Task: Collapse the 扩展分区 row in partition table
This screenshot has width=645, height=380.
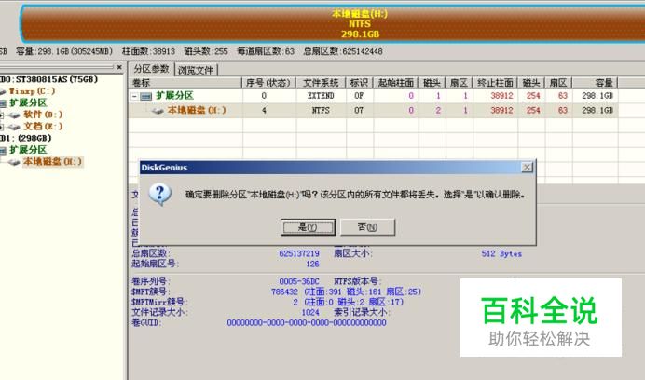Action: pyautogui.click(x=134, y=96)
